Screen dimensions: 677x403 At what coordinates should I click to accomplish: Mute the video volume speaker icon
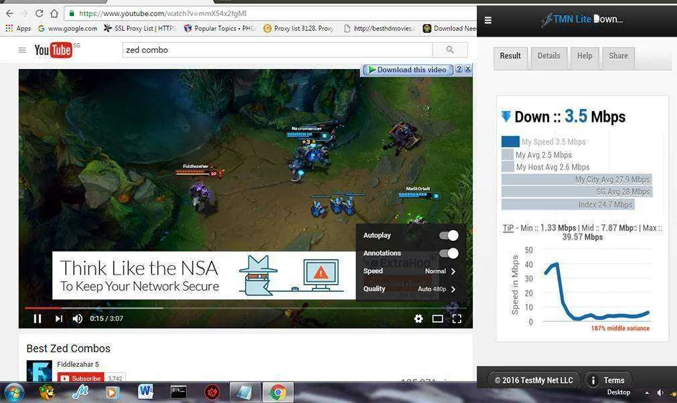(78, 319)
